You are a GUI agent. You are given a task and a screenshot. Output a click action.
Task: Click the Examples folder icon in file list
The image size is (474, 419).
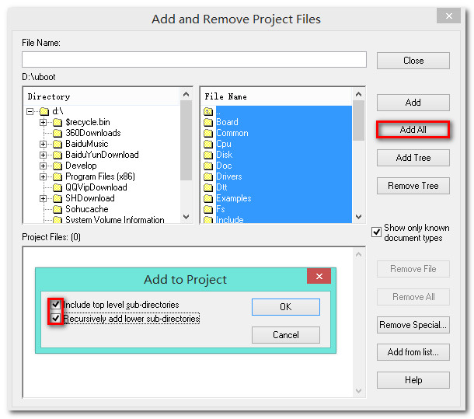coord(208,198)
